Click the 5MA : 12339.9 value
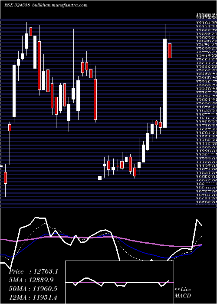 pyautogui.click(x=31, y=280)
